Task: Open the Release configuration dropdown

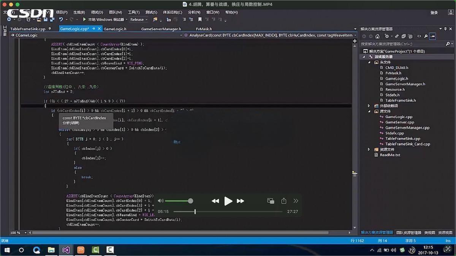Action: pyautogui.click(x=139, y=20)
